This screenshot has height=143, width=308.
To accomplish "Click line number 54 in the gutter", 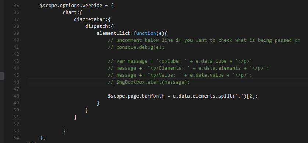I will pyautogui.click(x=16, y=138).
